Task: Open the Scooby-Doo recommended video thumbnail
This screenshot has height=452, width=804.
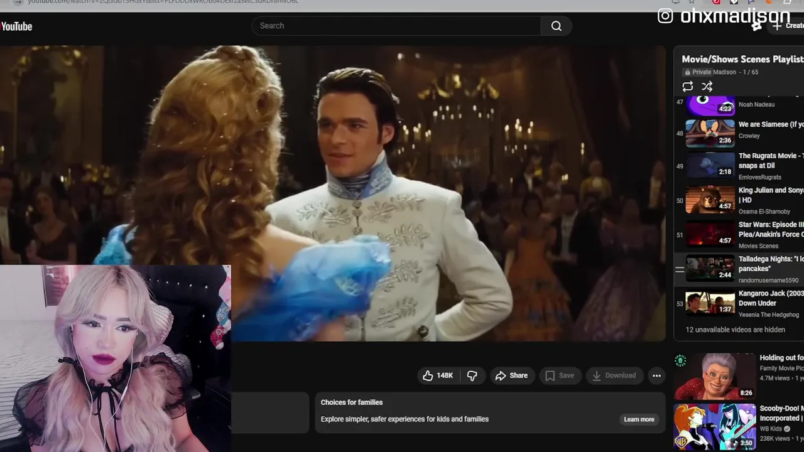Action: coord(715,427)
